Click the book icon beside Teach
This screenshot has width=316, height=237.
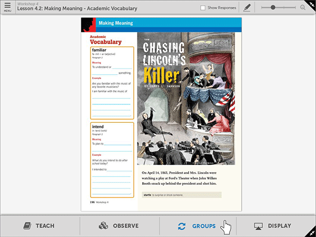click(27, 226)
